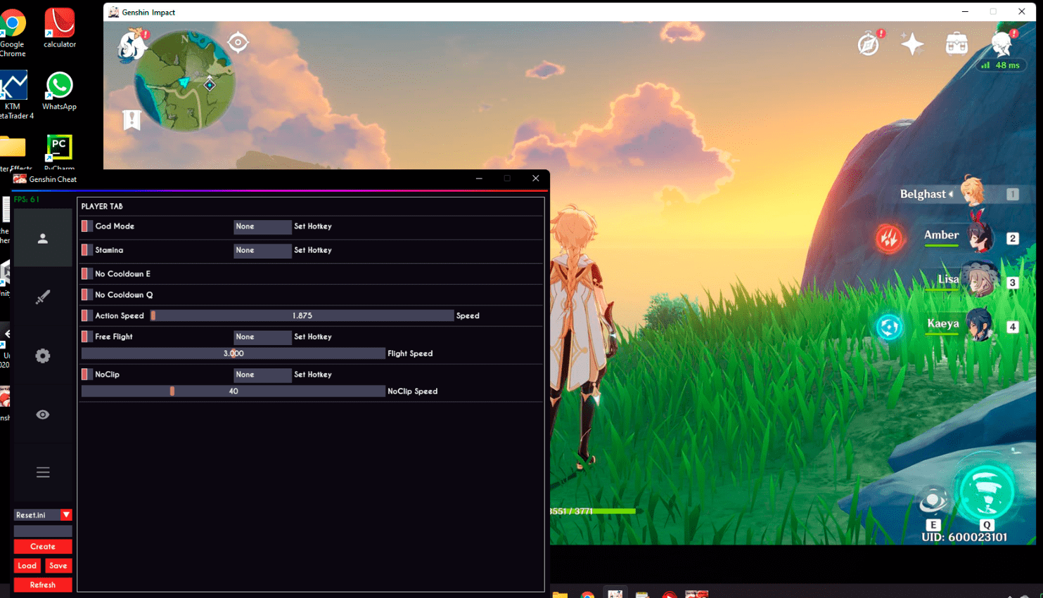Click the 48 ms ping indicator

(1000, 65)
